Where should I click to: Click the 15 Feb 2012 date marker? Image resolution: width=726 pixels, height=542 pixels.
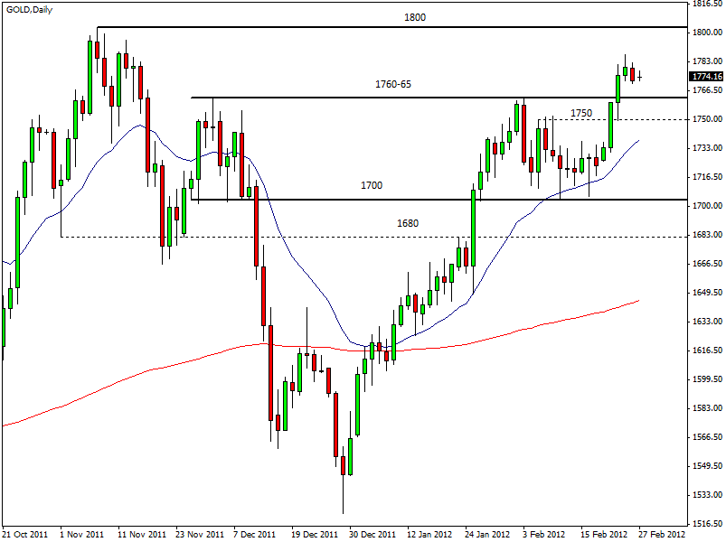click(603, 534)
